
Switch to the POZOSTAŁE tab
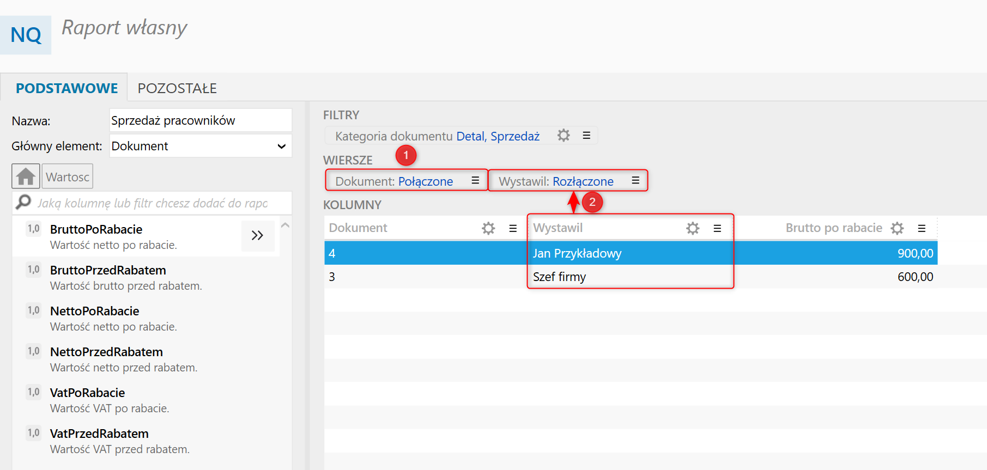(x=177, y=88)
